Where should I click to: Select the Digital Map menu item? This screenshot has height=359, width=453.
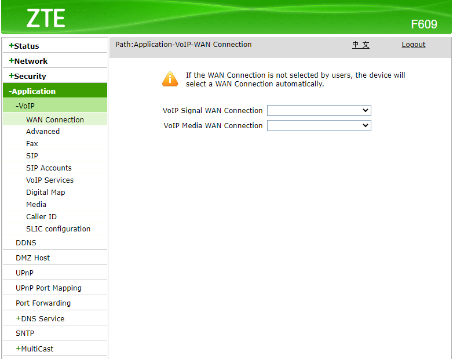[45, 192]
